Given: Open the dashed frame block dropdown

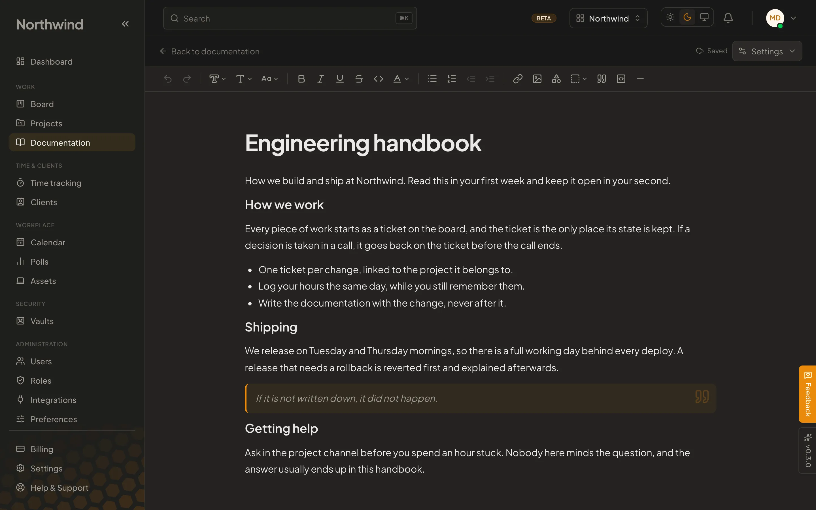Looking at the screenshot, I should (x=579, y=79).
